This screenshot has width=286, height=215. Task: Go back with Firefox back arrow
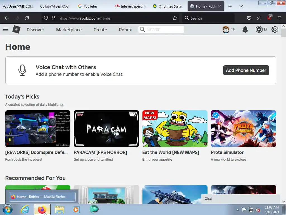[x=7, y=18]
